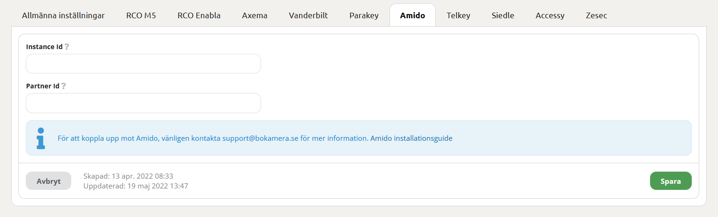The height and width of the screenshot is (217, 718).
Task: Focus the Instance Id text field
Action: 143,64
